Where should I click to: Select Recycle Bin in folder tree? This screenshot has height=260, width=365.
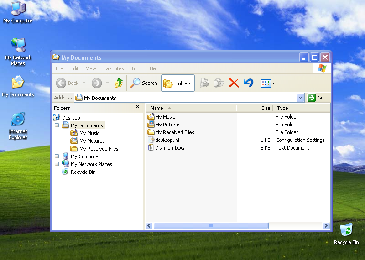(83, 172)
